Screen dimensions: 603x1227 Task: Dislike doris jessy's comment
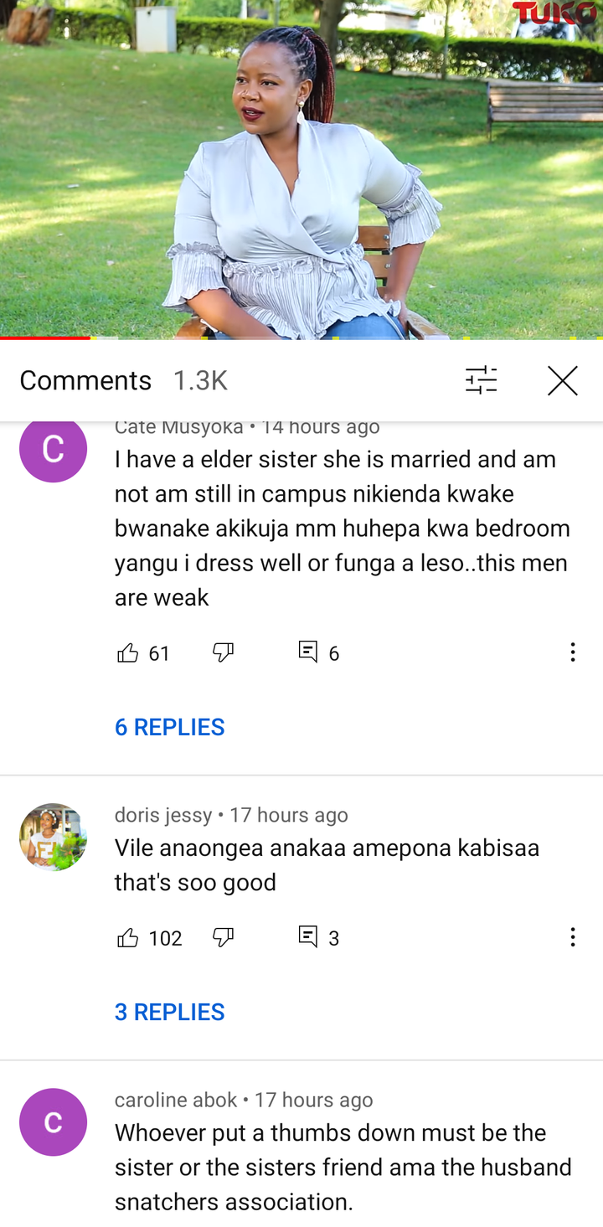(223, 937)
